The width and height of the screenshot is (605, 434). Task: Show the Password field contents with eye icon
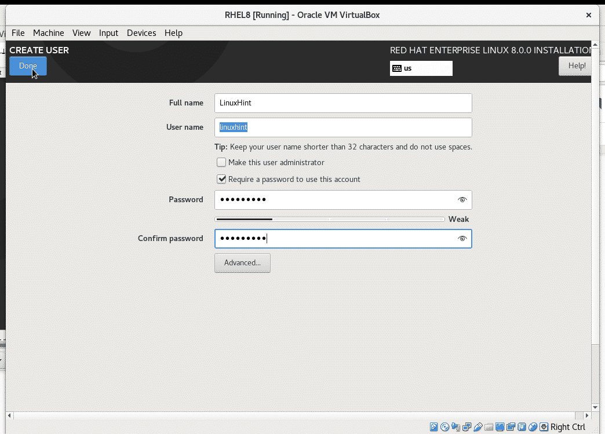tap(462, 199)
